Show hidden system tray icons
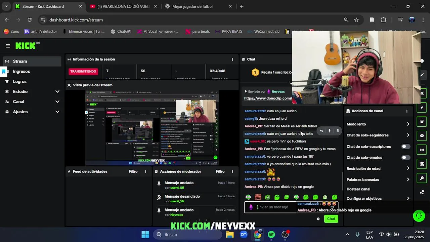This screenshot has height=242, width=430. (x=347, y=235)
